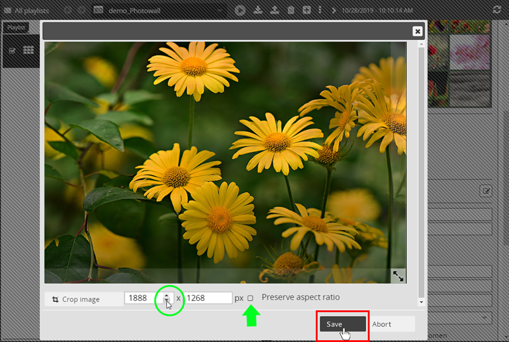The image size is (509, 342).
Task: Click the right chevron before the date
Action: pyautogui.click(x=333, y=10)
